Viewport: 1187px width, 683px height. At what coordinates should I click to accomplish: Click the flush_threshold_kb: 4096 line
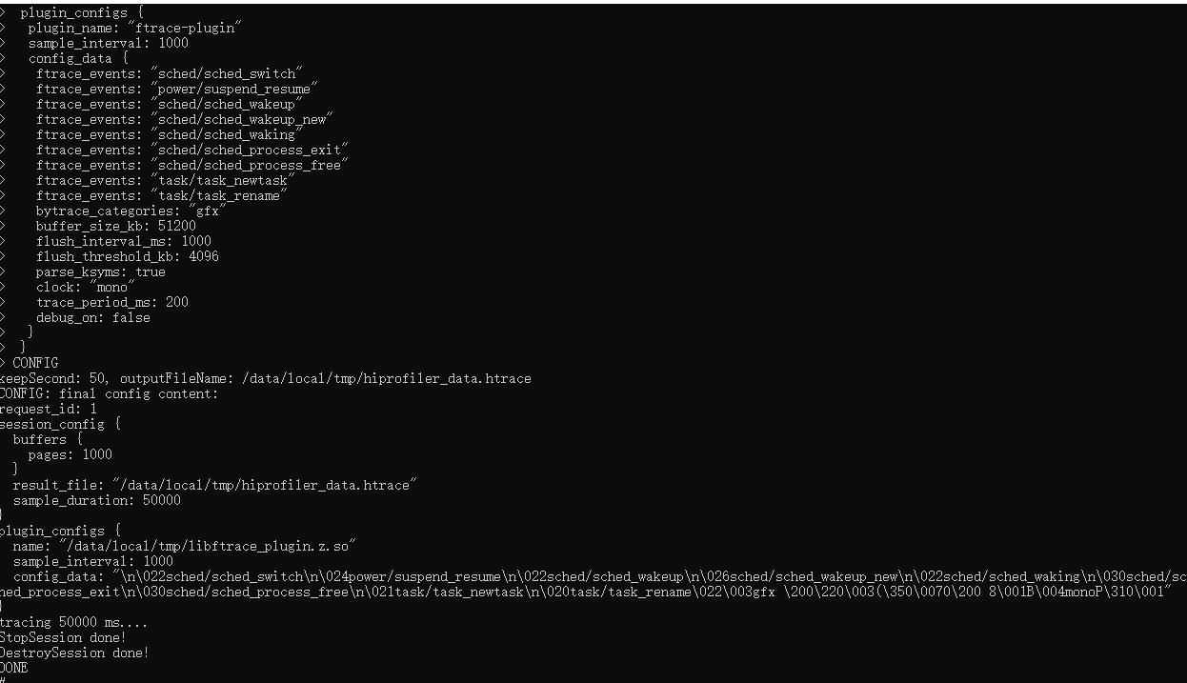click(x=128, y=256)
